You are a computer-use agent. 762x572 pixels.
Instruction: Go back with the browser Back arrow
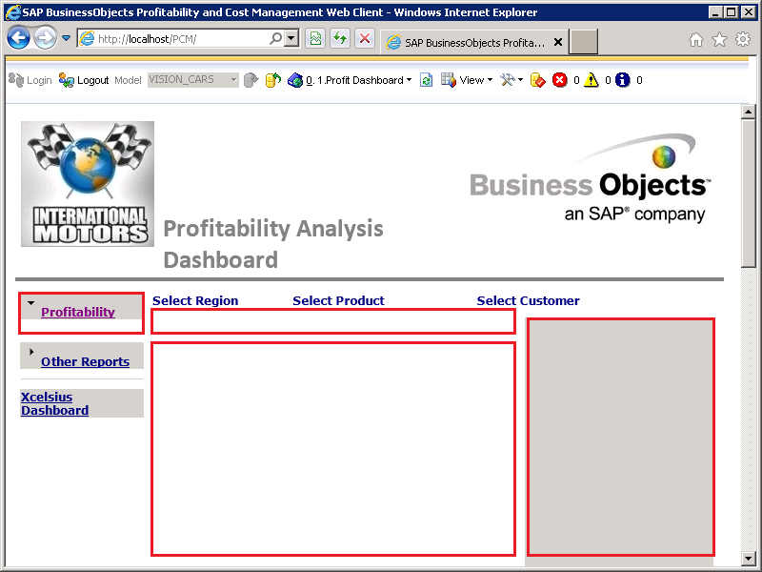tap(18, 38)
